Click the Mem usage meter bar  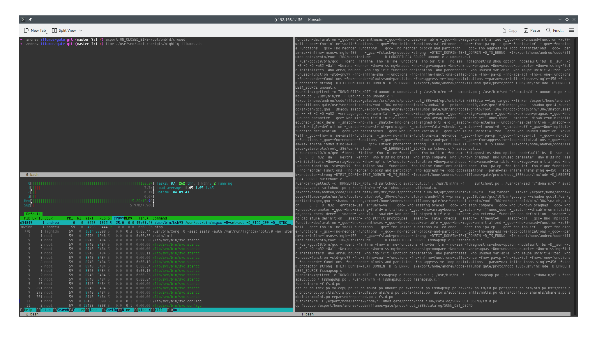click(x=89, y=201)
